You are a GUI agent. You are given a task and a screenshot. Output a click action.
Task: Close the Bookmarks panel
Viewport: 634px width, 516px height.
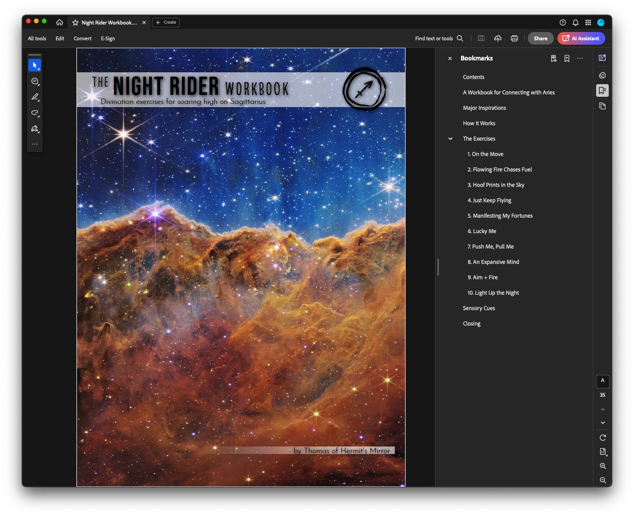(450, 58)
